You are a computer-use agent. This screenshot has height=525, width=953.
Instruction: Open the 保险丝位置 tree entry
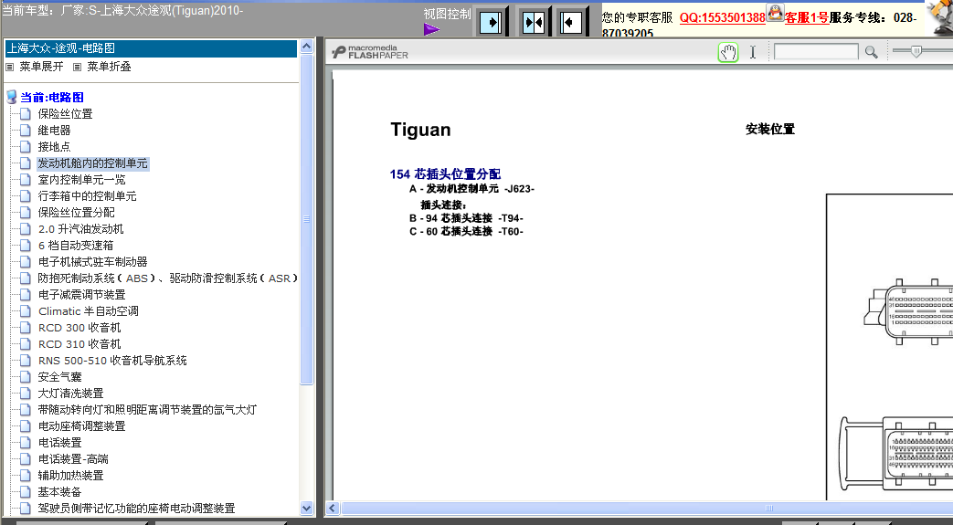tap(65, 113)
